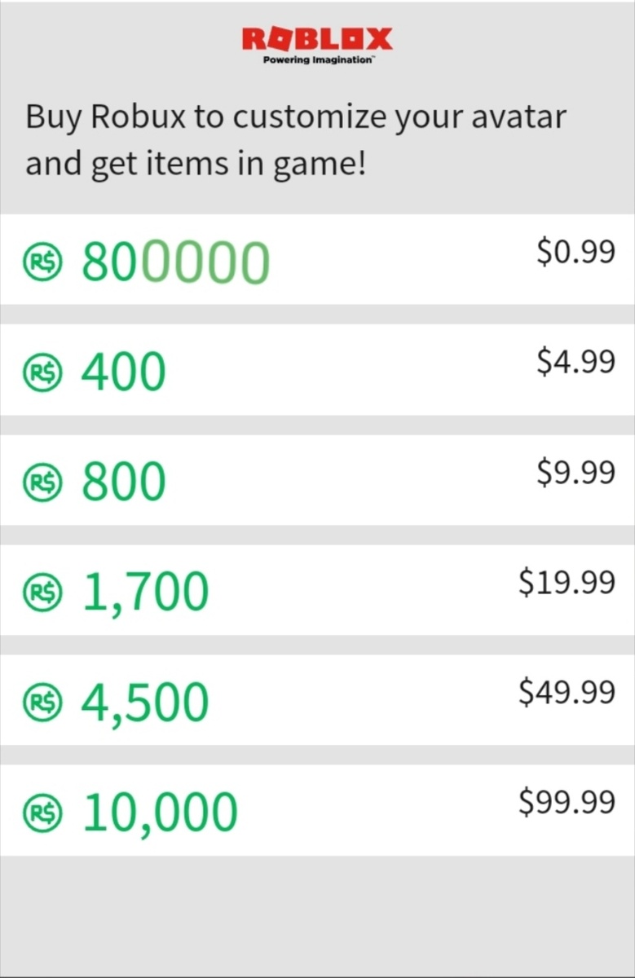Choose the $19.99 price
The image size is (635, 978).
point(567,582)
